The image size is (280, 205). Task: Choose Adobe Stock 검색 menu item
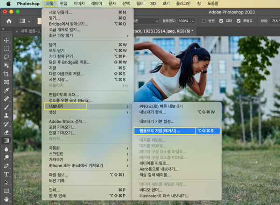[88, 122]
